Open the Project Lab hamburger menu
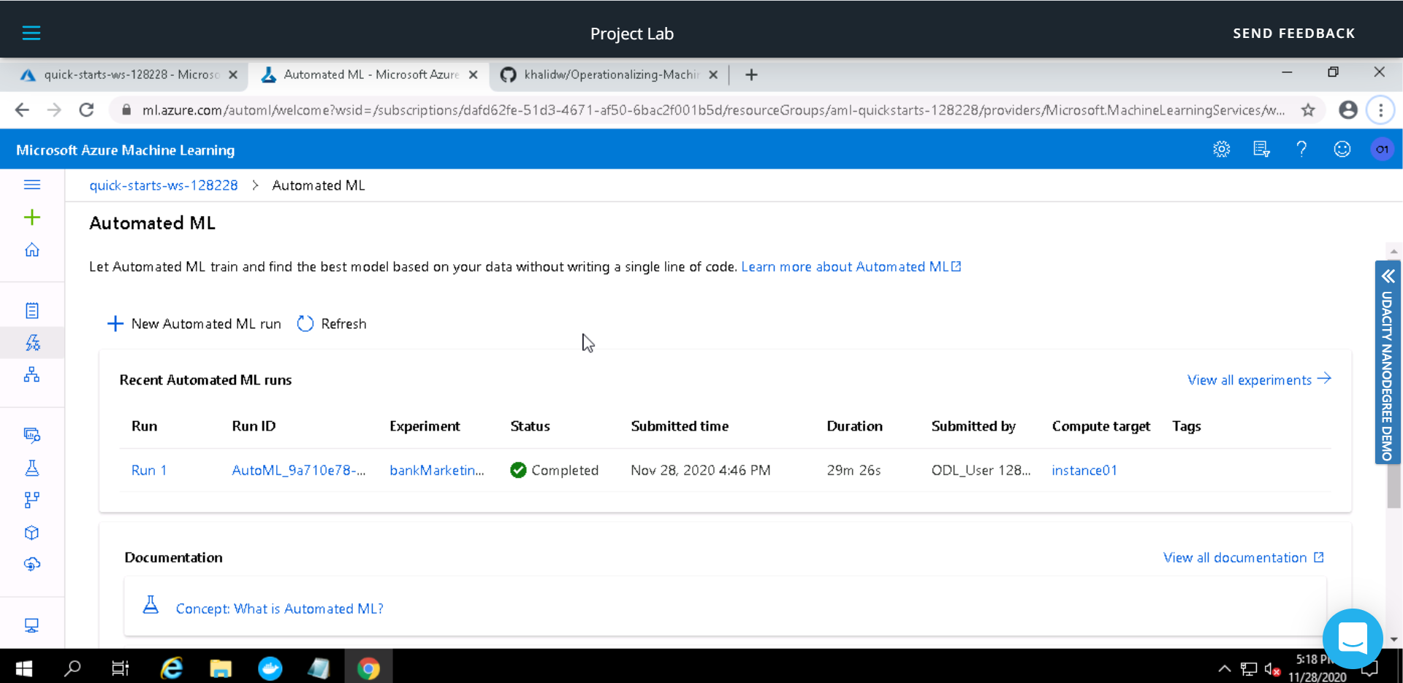 (31, 33)
